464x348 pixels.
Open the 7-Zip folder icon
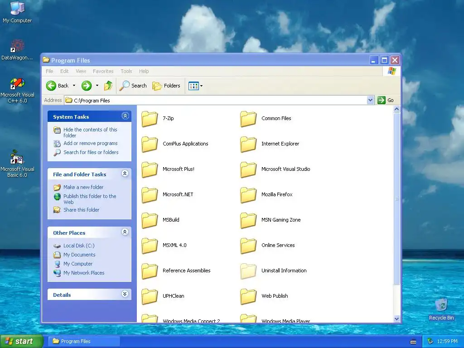(x=150, y=119)
